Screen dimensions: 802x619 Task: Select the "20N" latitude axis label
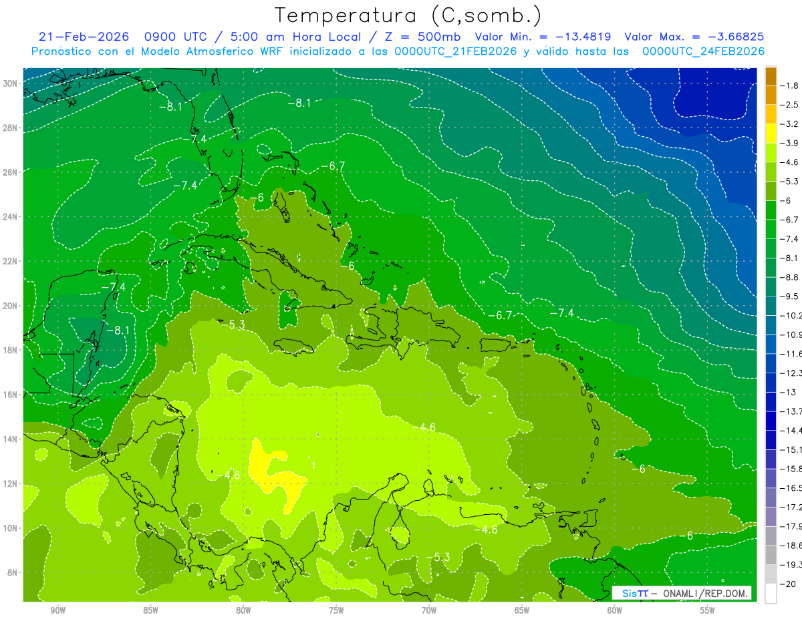[x=11, y=305]
